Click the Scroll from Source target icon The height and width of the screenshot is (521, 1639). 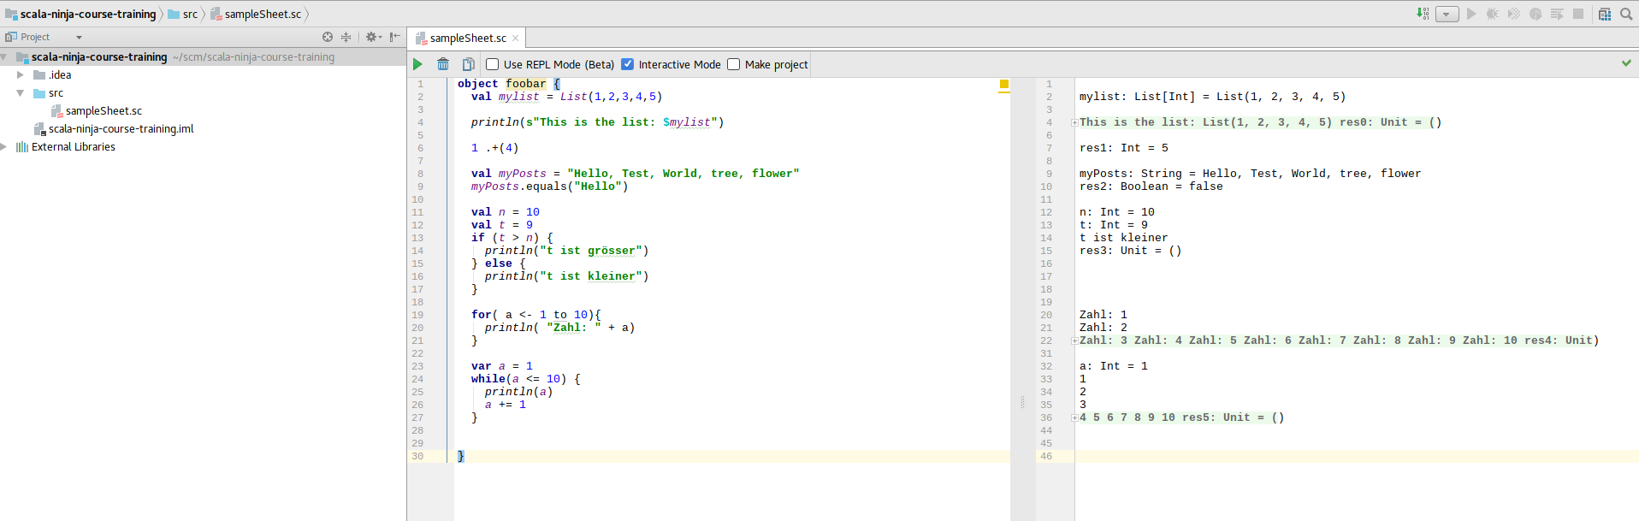[328, 37]
